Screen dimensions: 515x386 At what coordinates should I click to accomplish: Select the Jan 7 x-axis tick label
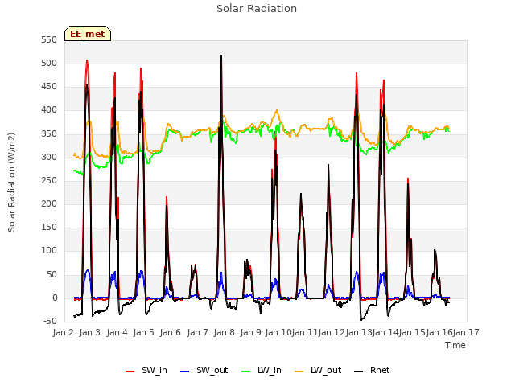[198, 332]
